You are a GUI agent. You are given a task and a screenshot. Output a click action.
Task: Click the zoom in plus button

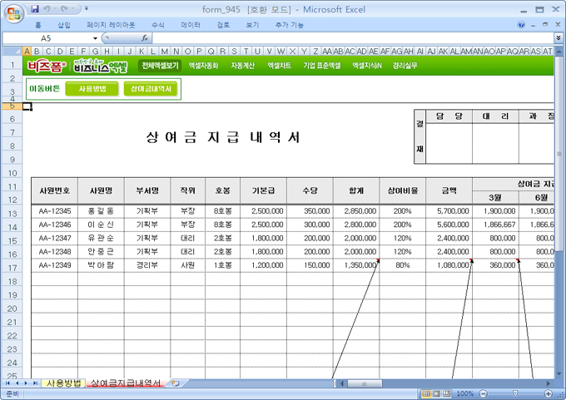[x=548, y=393]
